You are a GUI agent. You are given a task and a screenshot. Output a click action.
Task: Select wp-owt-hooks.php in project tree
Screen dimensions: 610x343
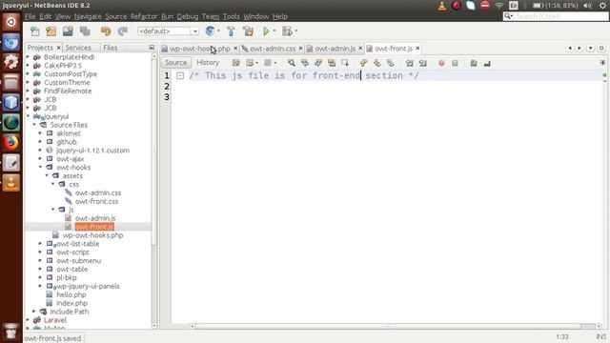(x=92, y=235)
